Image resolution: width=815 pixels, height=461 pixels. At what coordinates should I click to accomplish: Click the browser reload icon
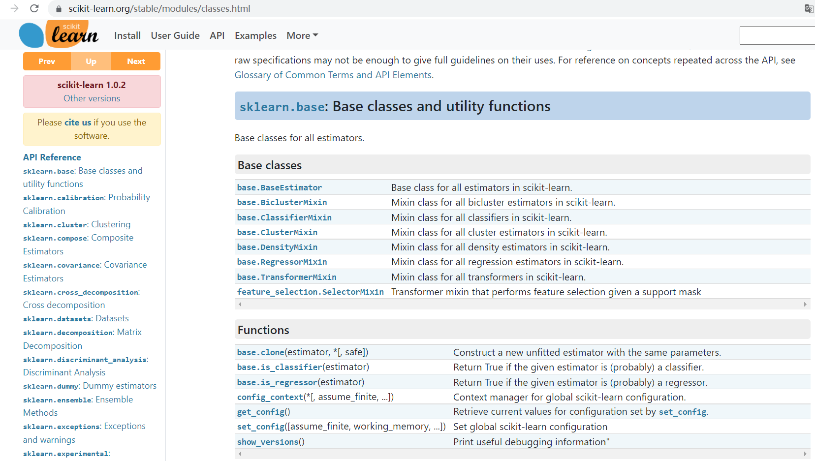point(34,8)
